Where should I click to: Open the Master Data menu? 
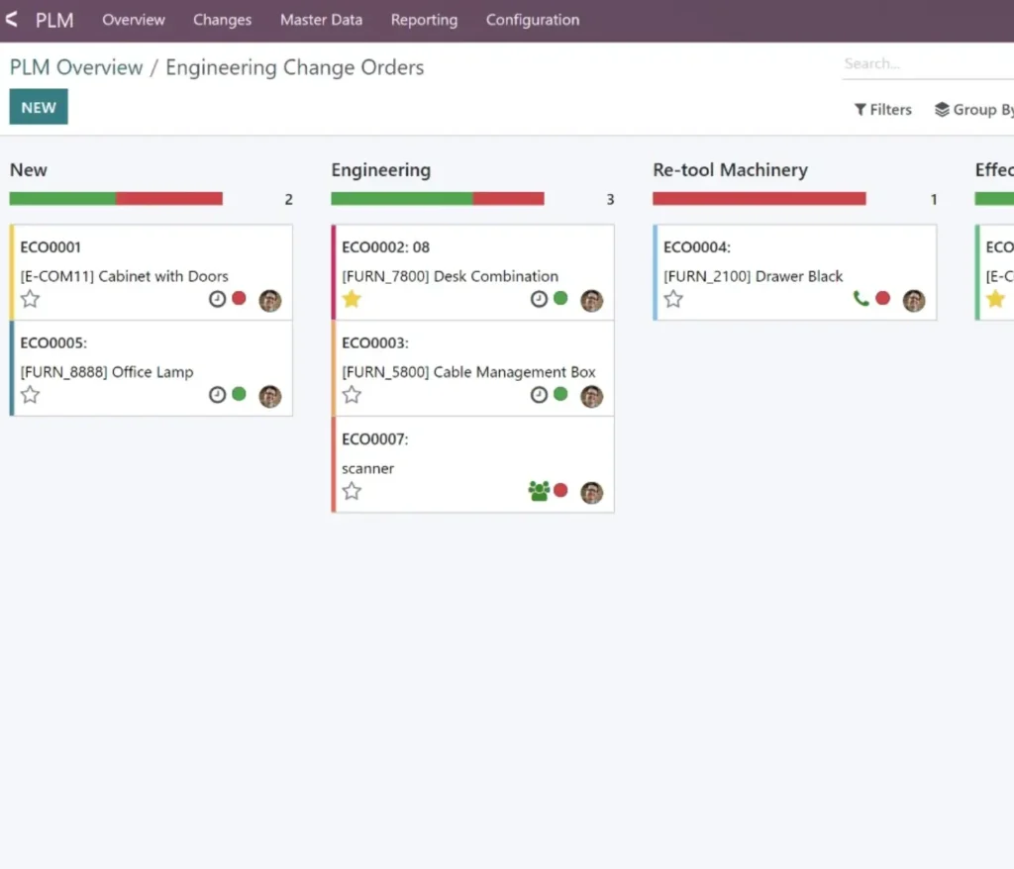(x=321, y=20)
